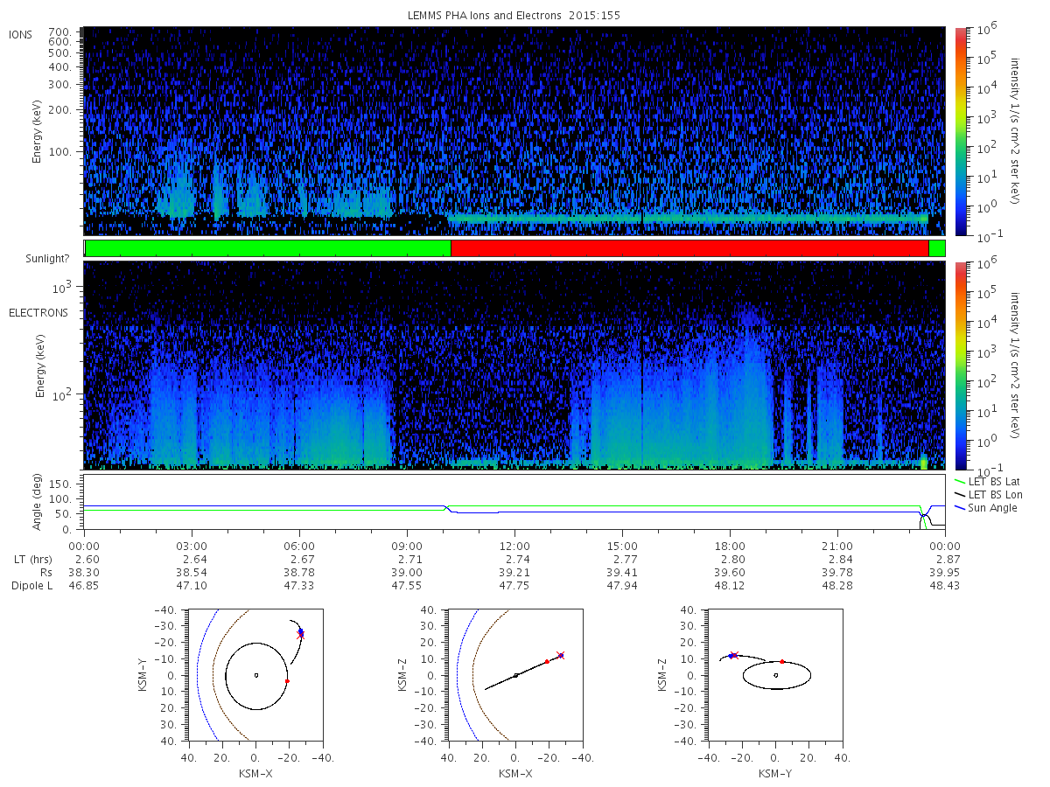The image size is (1050, 787).
Task: Click the middle KSM-X versus KSM-Z orbit plot
Action: (514, 675)
